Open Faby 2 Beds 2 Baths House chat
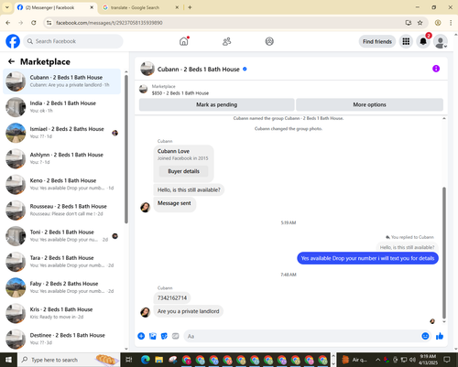458x367 pixels. click(62, 287)
